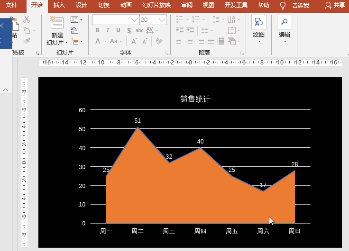Click the Line Spacing icon
349x251 pixels.
coord(216,19)
